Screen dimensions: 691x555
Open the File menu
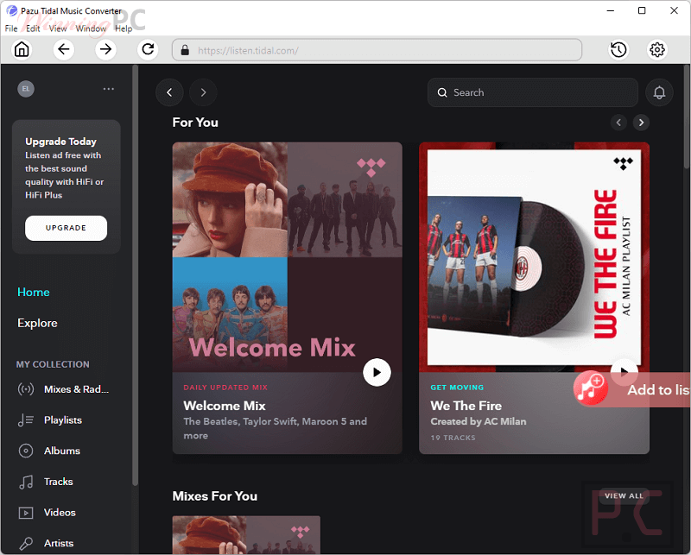pyautogui.click(x=11, y=28)
